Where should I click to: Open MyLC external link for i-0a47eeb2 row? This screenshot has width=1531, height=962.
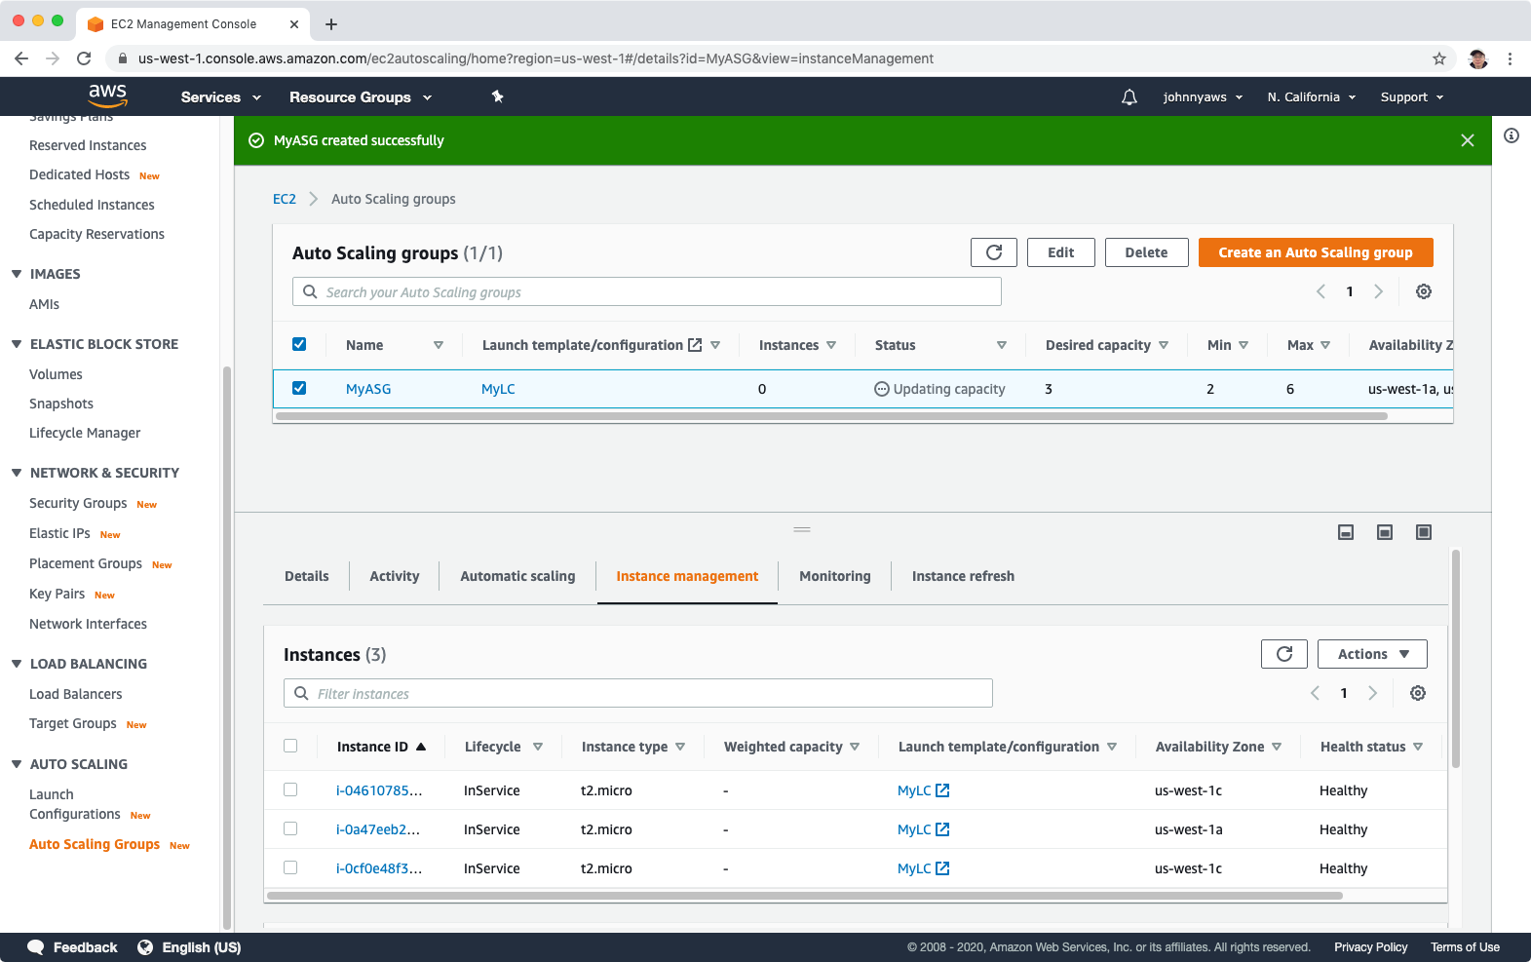click(x=942, y=829)
